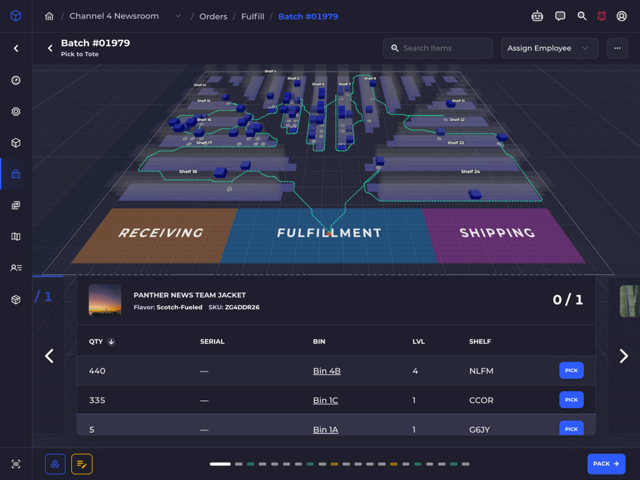The width and height of the screenshot is (640, 480).
Task: Click the SERIAL column header
Action: [212, 342]
